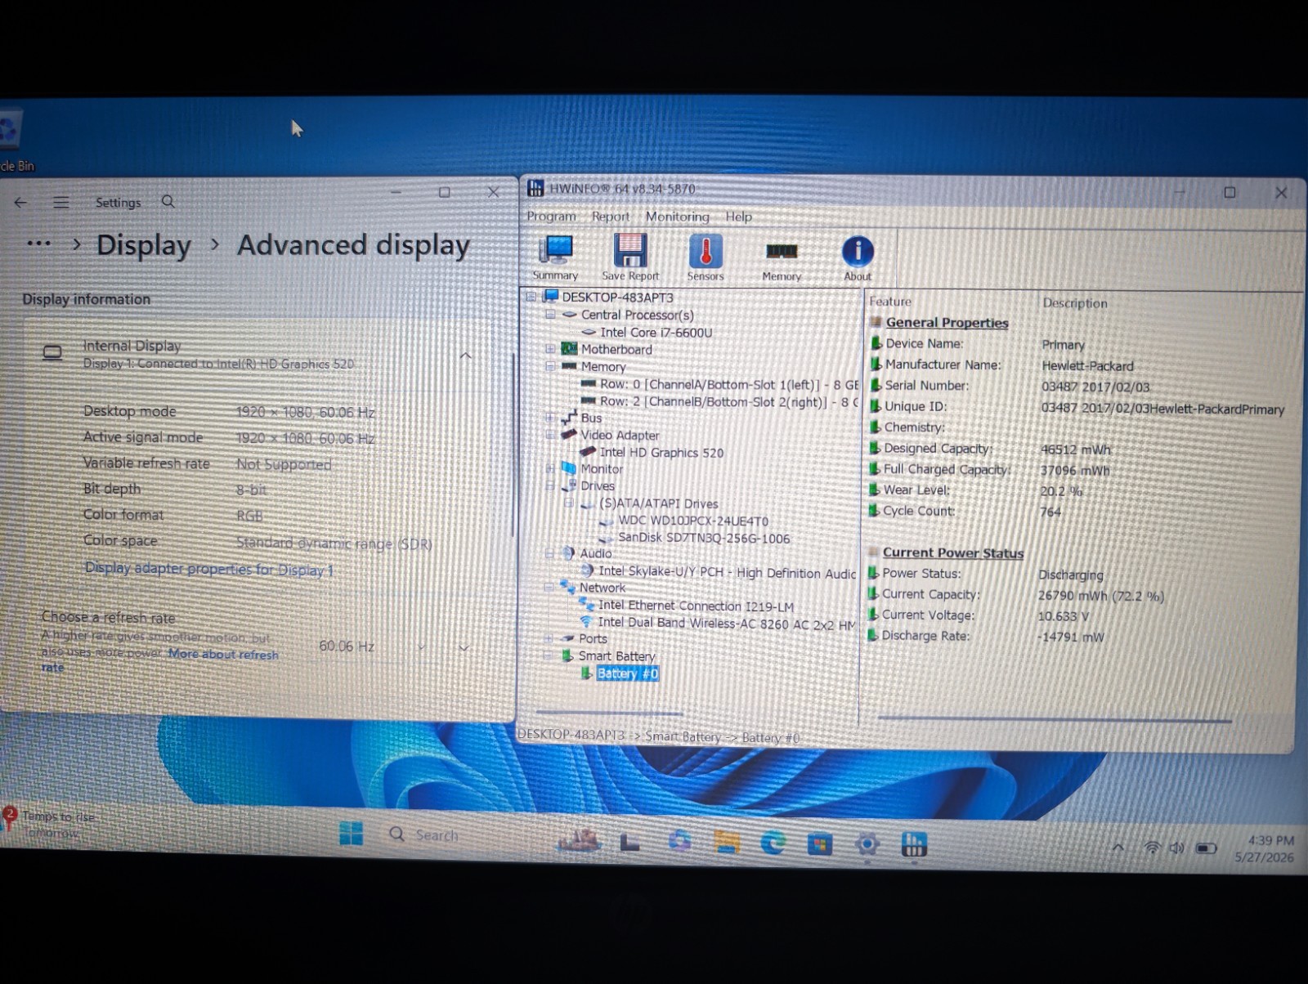Viewport: 1308px width, 984px height.
Task: Click the Discharge Rate row
Action: [986, 636]
